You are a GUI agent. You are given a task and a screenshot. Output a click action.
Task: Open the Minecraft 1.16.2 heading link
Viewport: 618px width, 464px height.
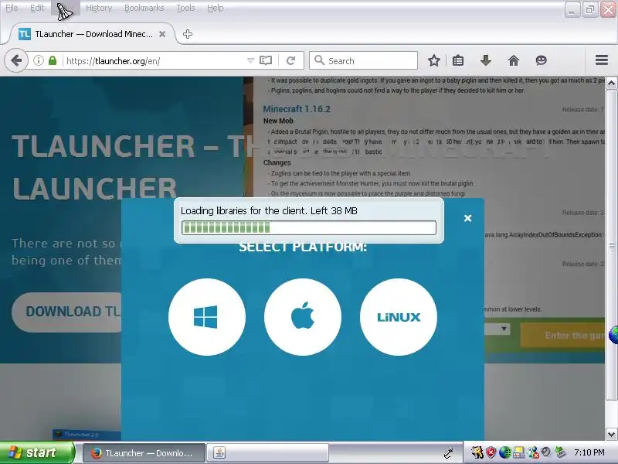click(297, 109)
